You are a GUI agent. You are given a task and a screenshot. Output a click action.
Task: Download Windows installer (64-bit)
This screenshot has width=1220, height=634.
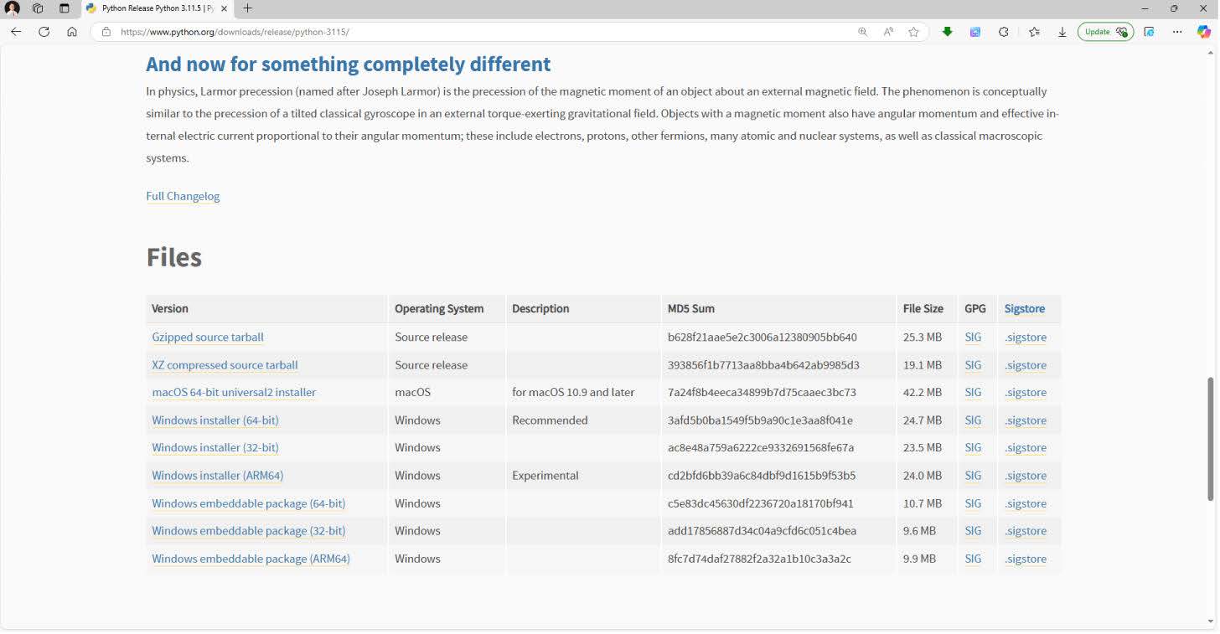tap(215, 420)
